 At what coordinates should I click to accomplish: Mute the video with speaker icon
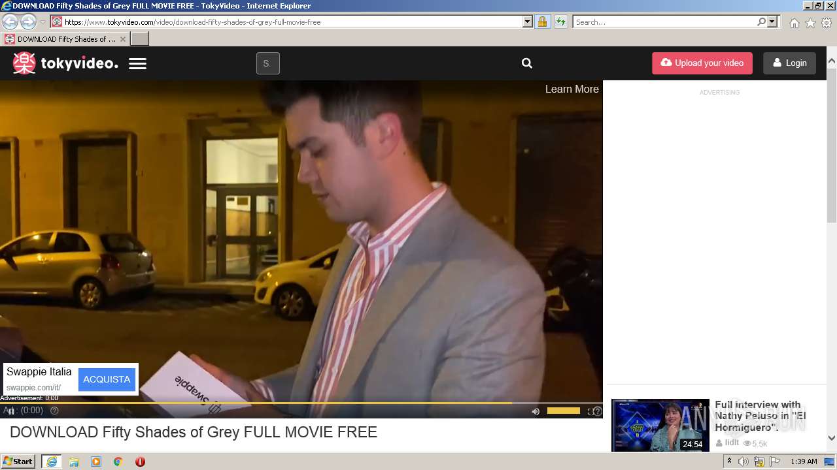pyautogui.click(x=536, y=411)
